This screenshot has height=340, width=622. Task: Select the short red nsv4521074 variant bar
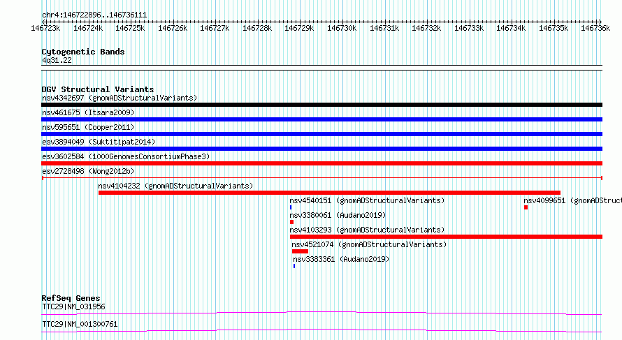(300, 251)
